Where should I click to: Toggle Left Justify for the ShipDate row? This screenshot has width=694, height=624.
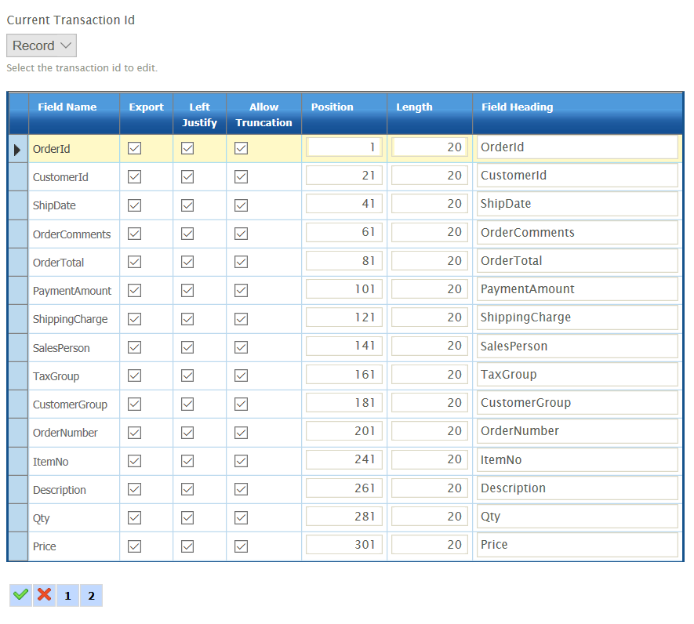click(187, 205)
